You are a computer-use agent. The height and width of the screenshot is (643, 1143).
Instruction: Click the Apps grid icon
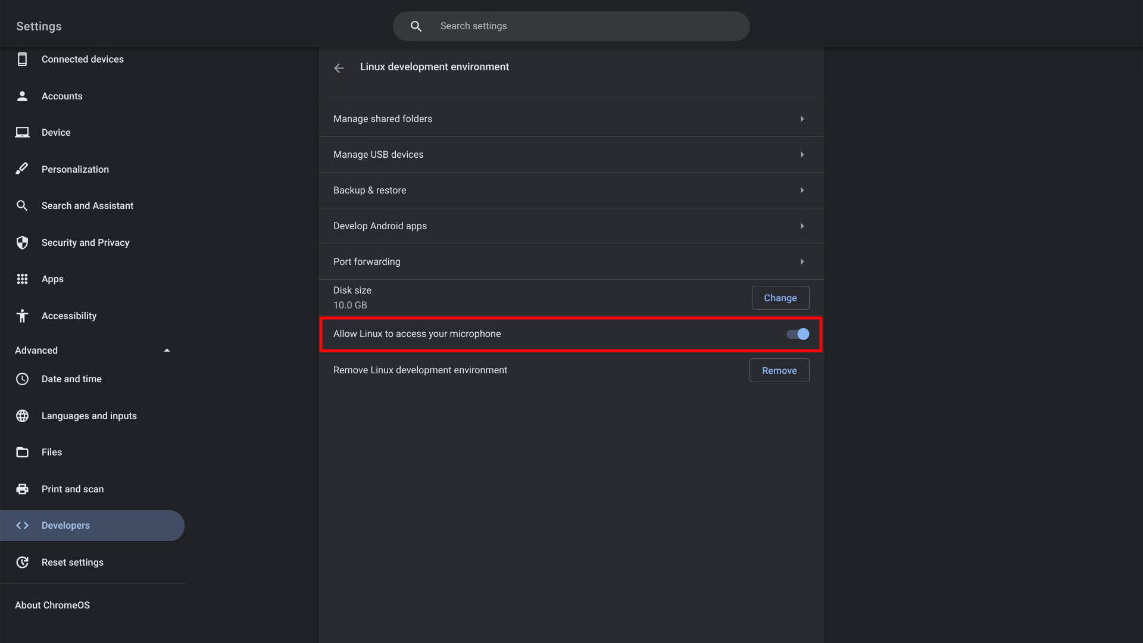(x=22, y=279)
